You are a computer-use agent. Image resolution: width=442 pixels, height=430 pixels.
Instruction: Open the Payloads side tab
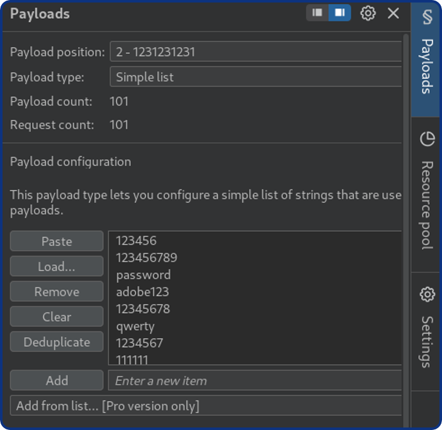426,59
